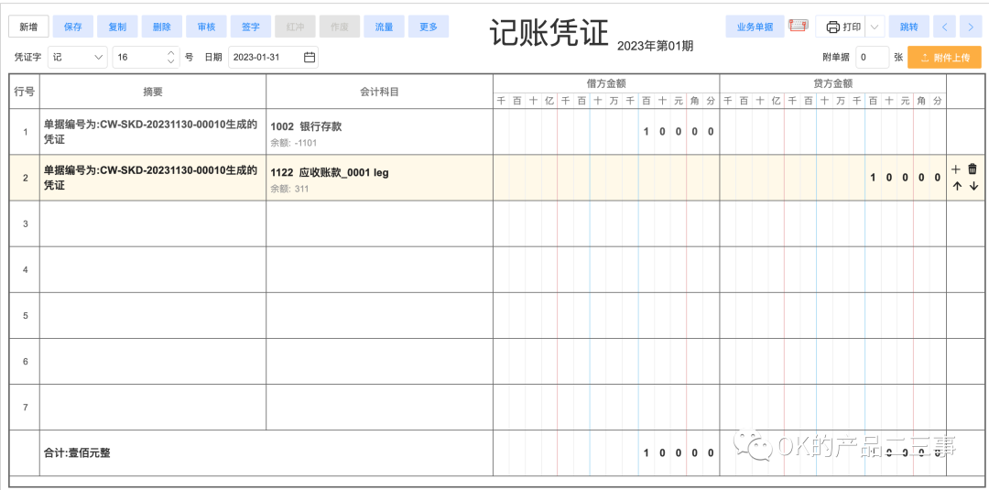Click the row number 7 cell
Viewport: 989px width, 490px height.
[x=25, y=408]
